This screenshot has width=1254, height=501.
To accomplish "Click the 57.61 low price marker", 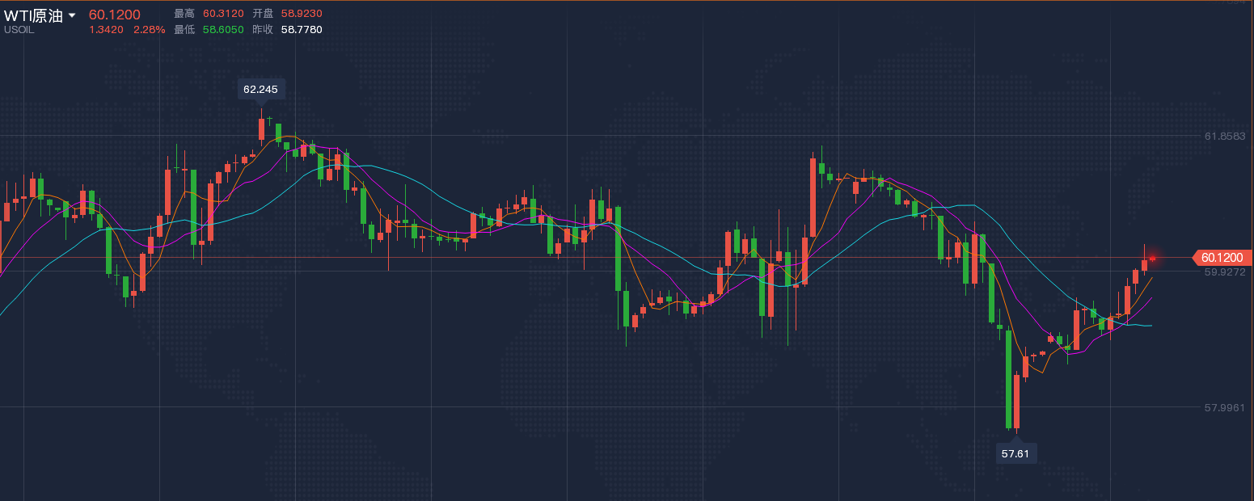I will 1015,453.
